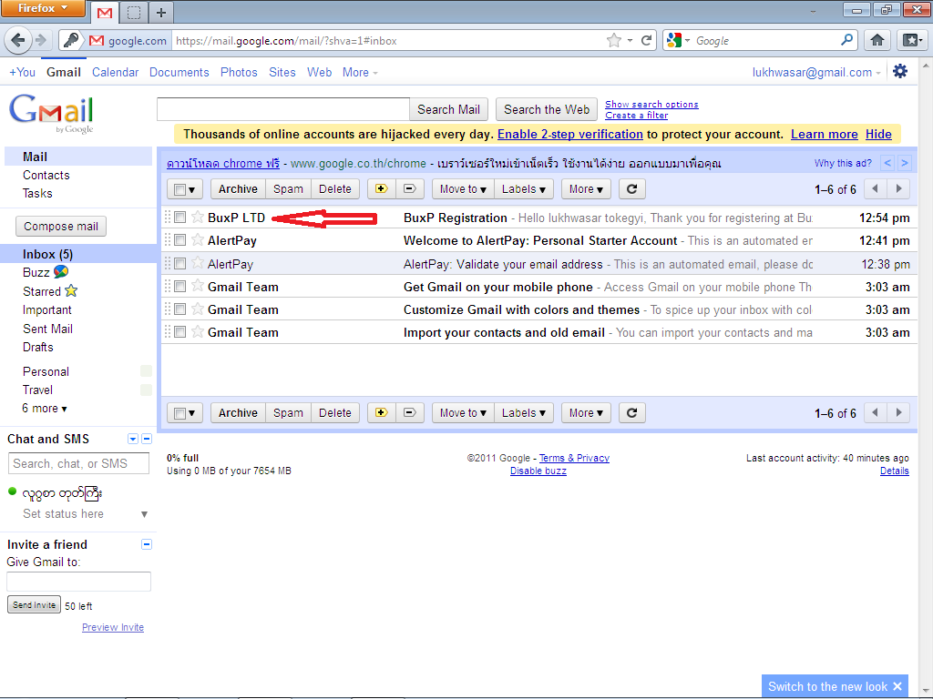The height and width of the screenshot is (699, 933).
Task: Open the Starred folder
Action: 42,291
